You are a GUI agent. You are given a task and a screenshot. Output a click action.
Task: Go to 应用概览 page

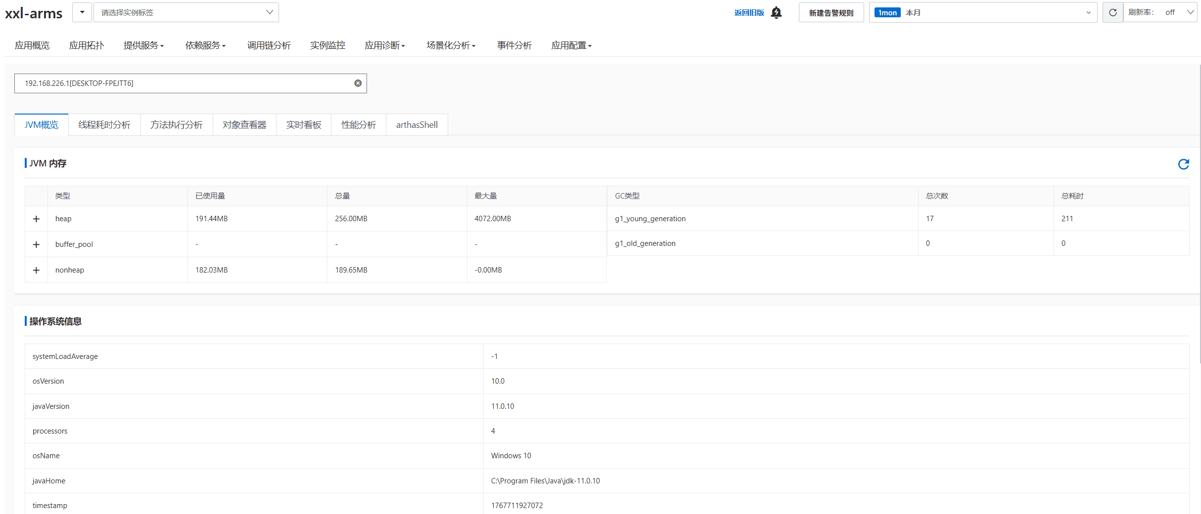click(32, 45)
